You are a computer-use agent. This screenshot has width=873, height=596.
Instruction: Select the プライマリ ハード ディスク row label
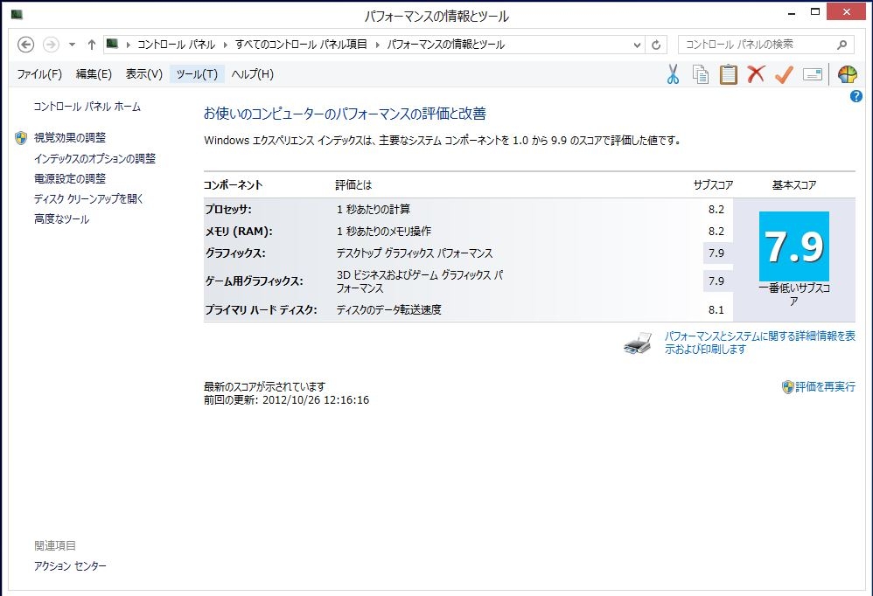click(x=261, y=309)
